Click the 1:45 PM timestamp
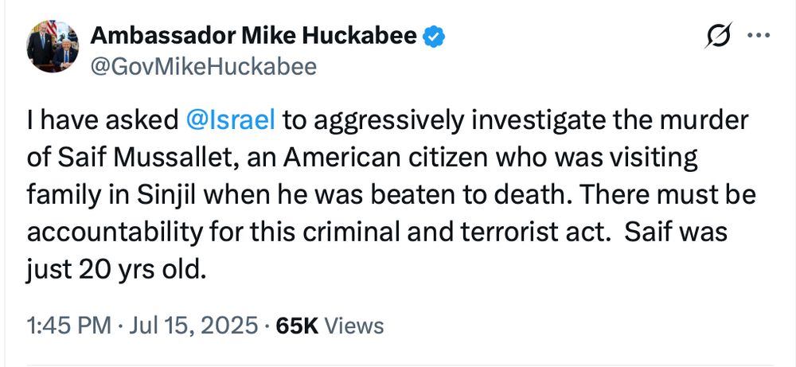 point(68,326)
